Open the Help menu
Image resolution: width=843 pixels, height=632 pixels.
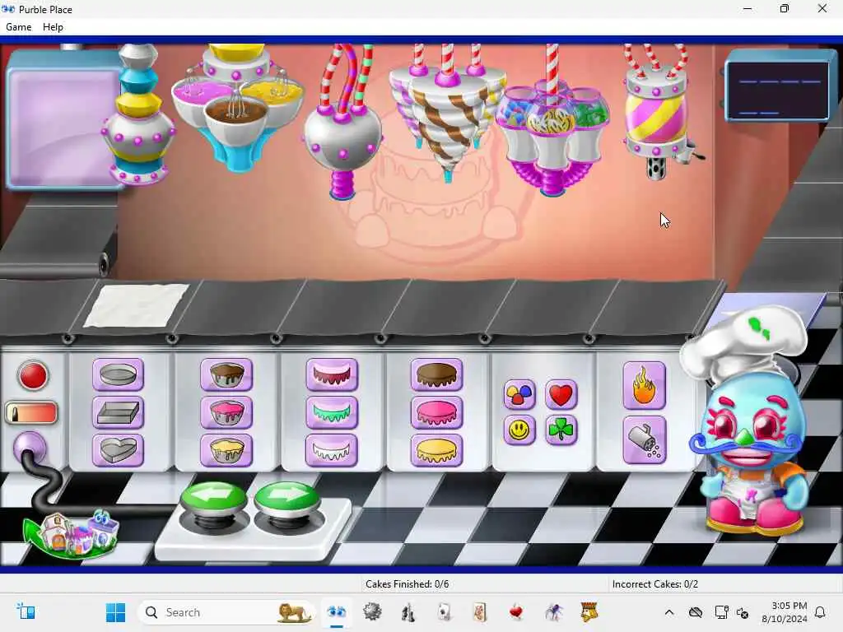click(53, 27)
